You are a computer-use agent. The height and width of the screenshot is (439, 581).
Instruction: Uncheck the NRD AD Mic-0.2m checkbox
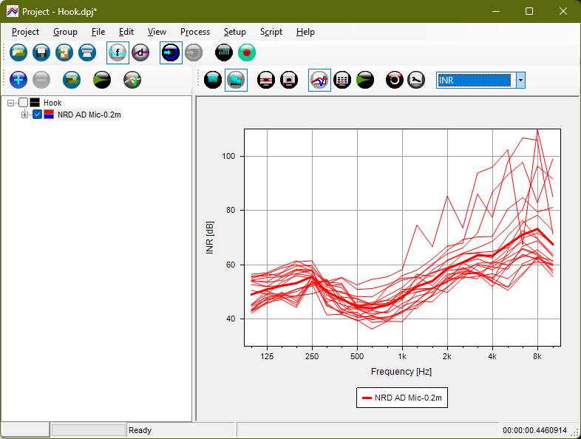click(x=37, y=115)
